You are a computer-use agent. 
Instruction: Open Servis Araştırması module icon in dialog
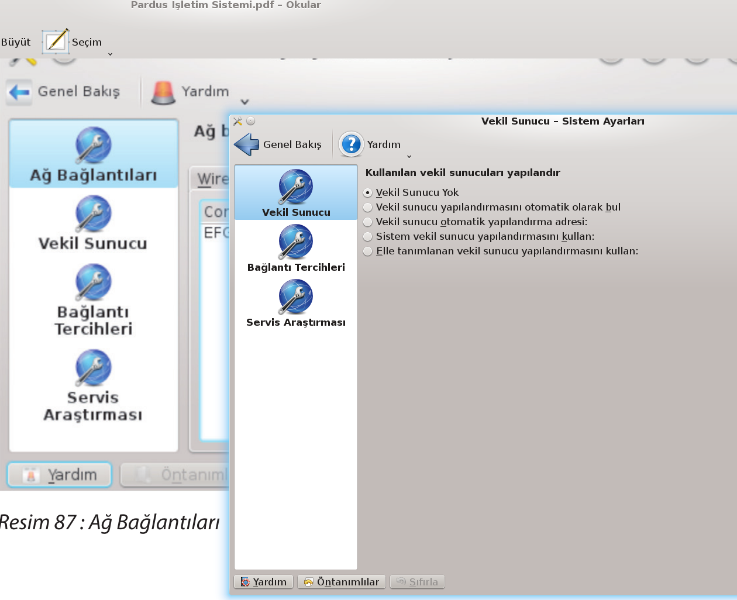click(x=295, y=297)
